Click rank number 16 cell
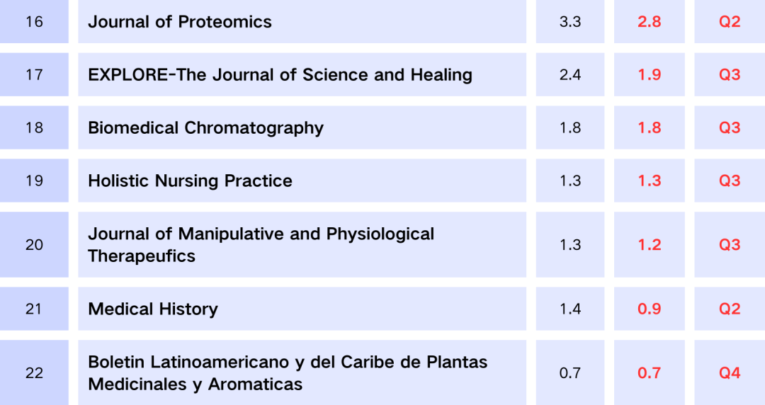This screenshot has width=765, height=405. click(x=34, y=21)
